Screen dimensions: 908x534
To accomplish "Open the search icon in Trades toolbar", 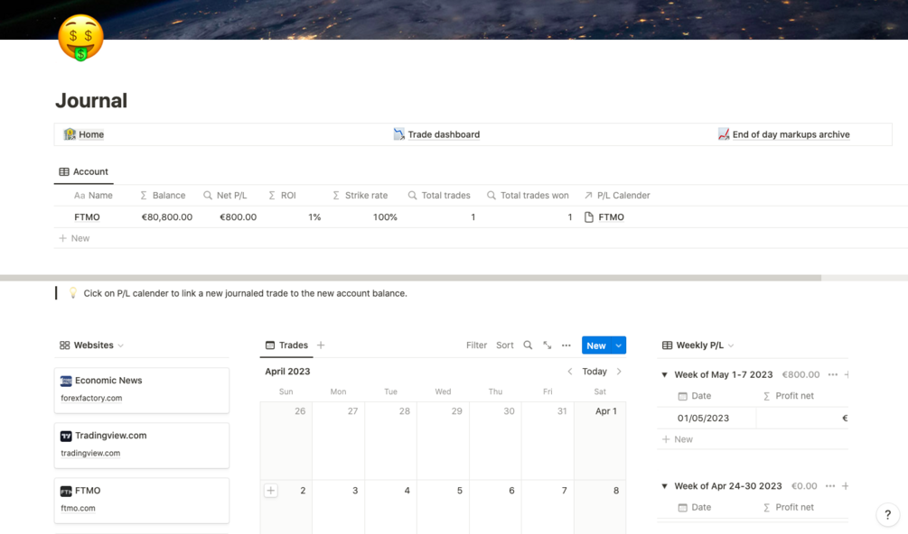I will pyautogui.click(x=529, y=345).
